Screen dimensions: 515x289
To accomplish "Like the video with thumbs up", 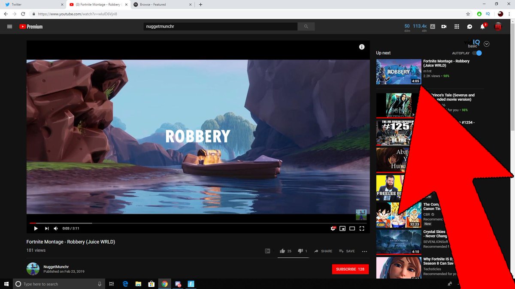I will (282, 251).
